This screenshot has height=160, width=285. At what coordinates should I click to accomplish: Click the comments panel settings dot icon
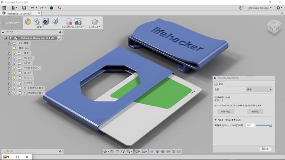pos(60,151)
